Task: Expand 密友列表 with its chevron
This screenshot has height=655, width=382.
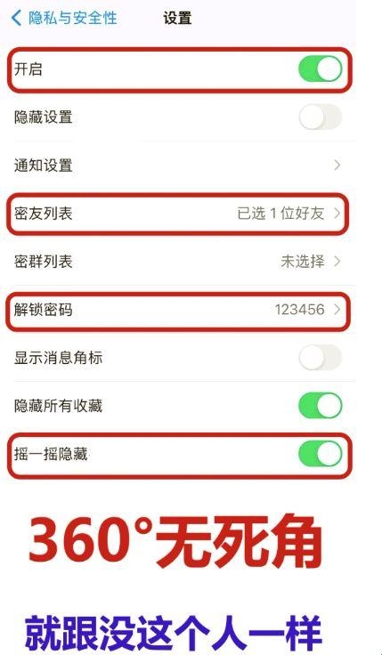Action: pos(337,214)
